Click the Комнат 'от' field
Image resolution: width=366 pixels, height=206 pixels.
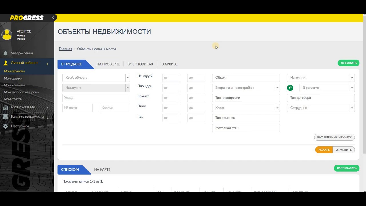tap(171, 98)
